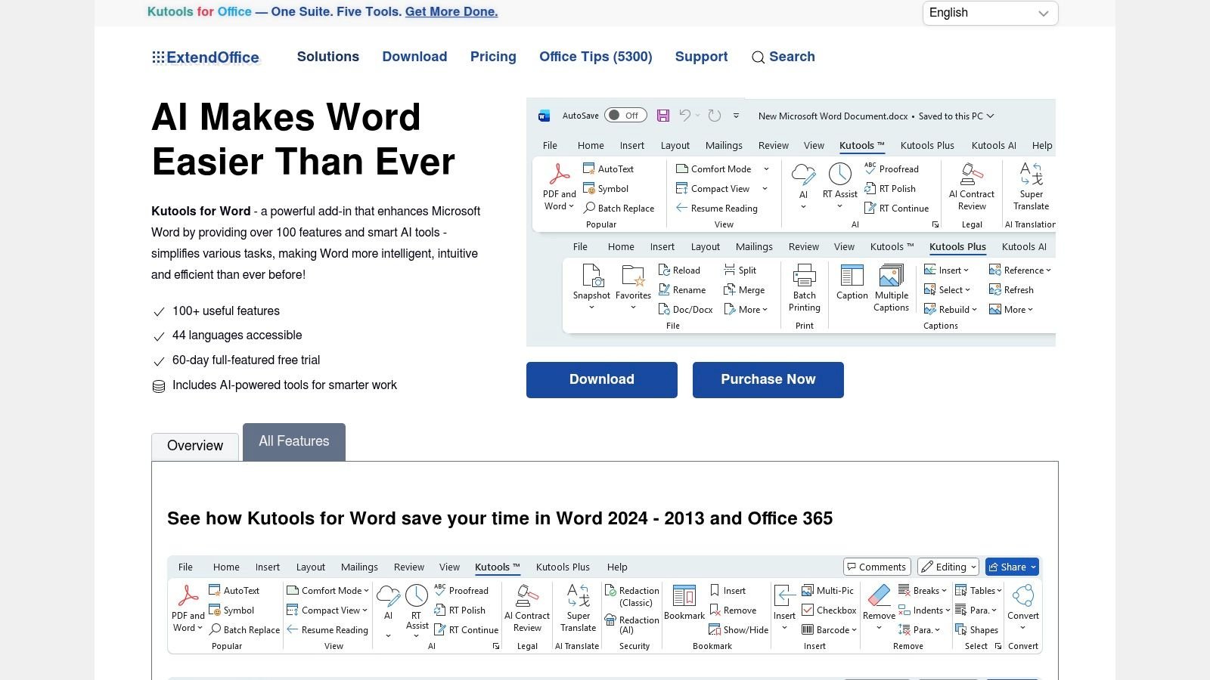The width and height of the screenshot is (1210, 680).
Task: Click '44 languages accessible' text
Action: (x=237, y=335)
